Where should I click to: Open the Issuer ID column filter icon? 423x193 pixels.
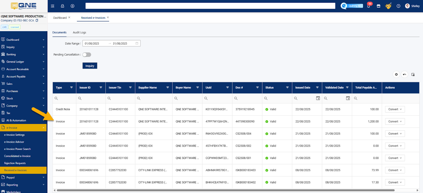pos(101,87)
